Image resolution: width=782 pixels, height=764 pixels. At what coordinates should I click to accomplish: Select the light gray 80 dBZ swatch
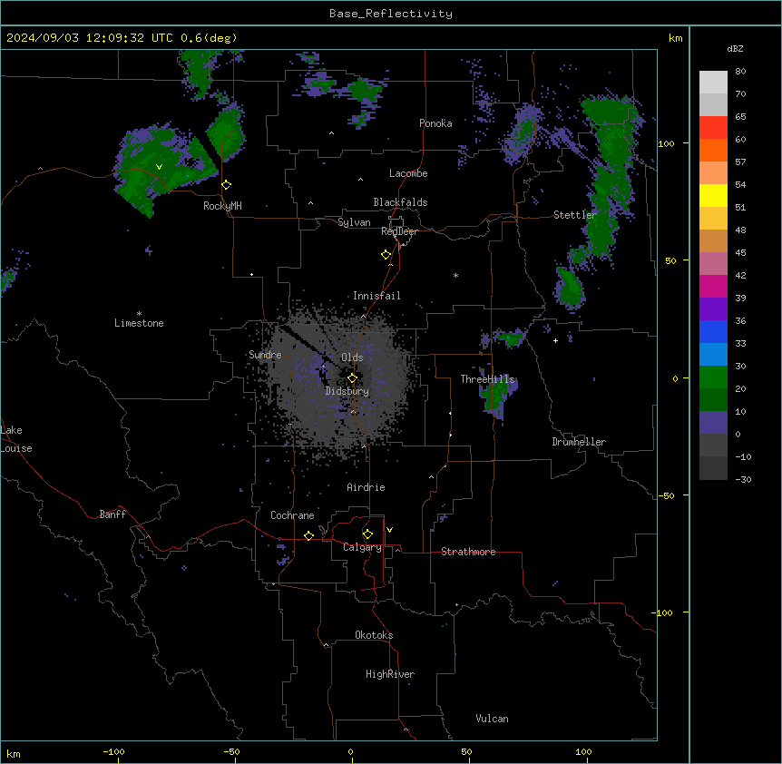pos(713,83)
